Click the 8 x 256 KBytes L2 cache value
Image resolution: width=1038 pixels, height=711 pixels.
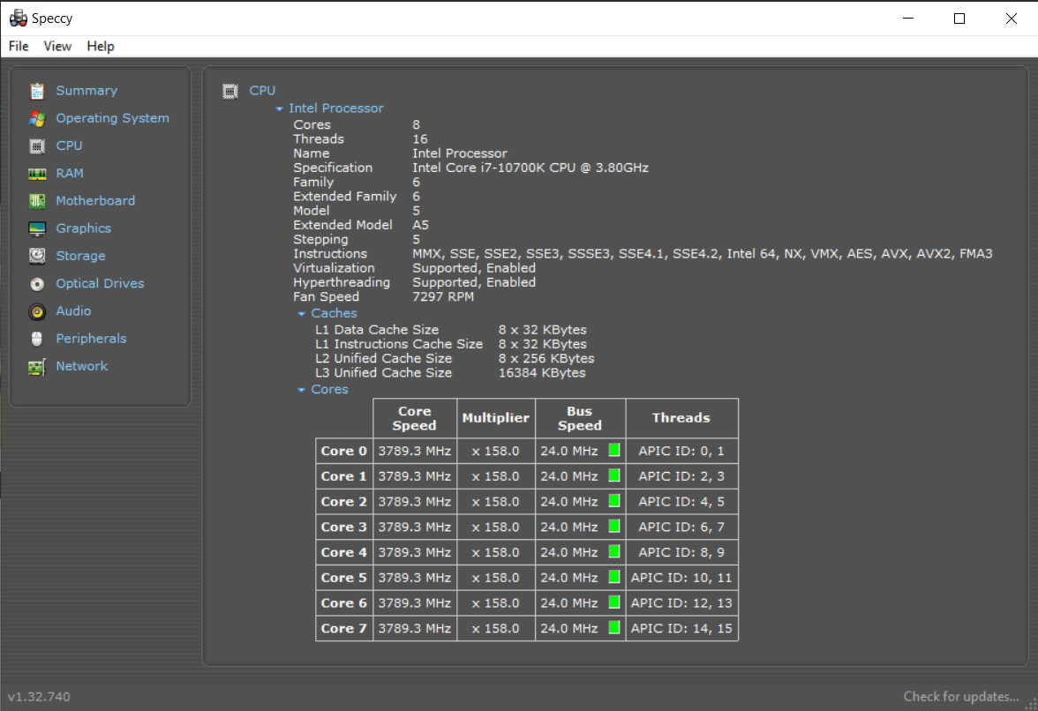546,358
